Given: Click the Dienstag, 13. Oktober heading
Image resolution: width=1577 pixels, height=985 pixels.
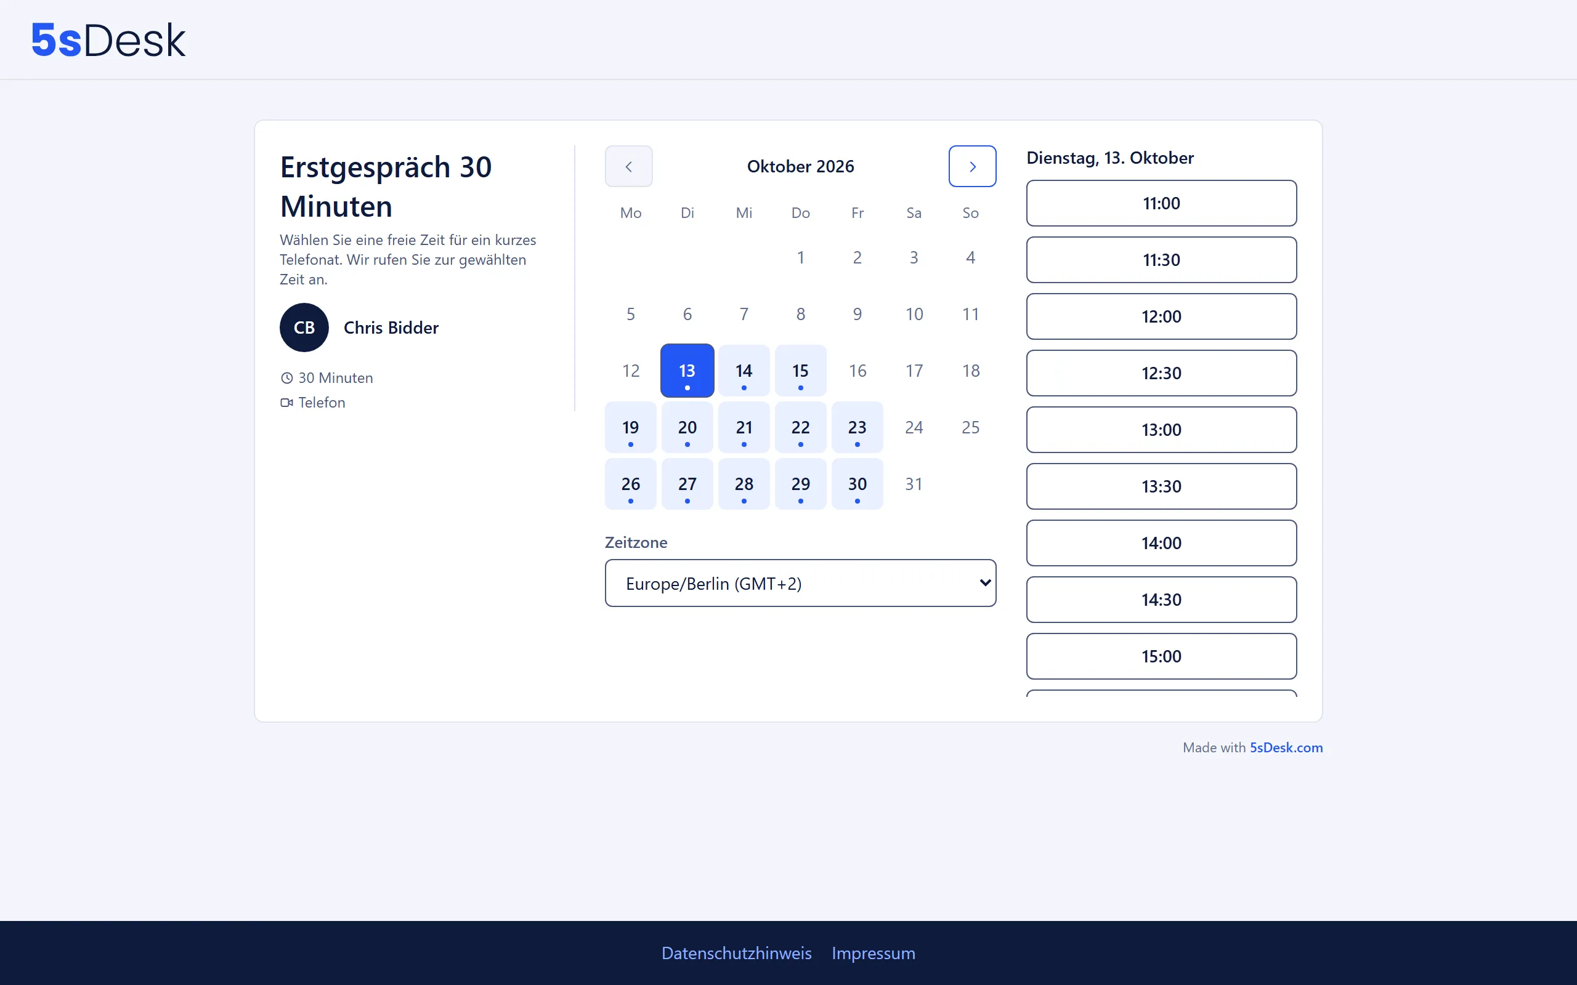Looking at the screenshot, I should [1110, 158].
